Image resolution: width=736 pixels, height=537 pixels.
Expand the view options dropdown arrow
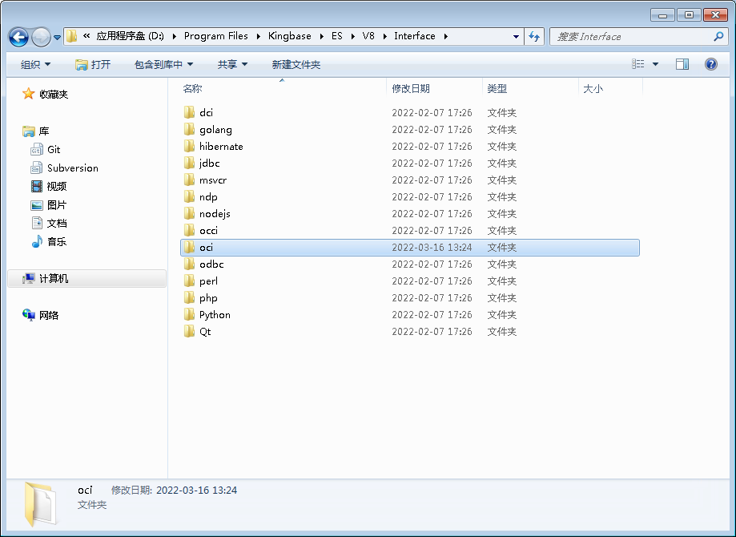click(655, 64)
